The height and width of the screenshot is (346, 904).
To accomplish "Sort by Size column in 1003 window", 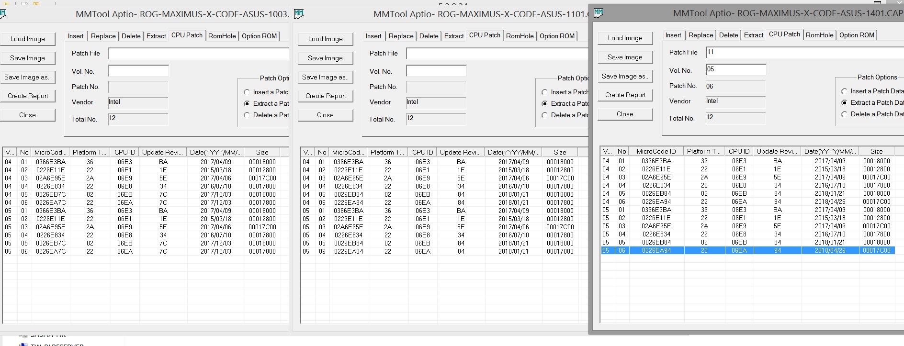I will (262, 152).
